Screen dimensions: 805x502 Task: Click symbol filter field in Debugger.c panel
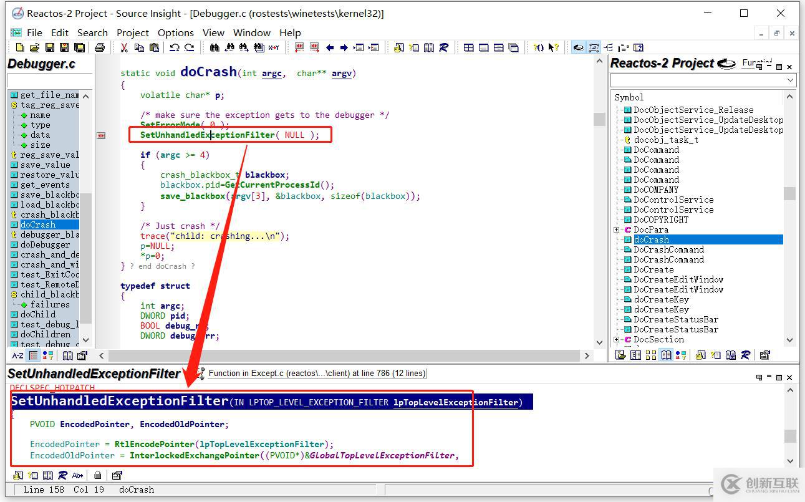[50, 80]
